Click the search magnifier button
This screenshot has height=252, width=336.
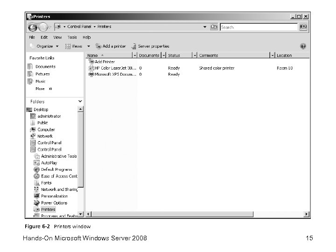click(303, 27)
